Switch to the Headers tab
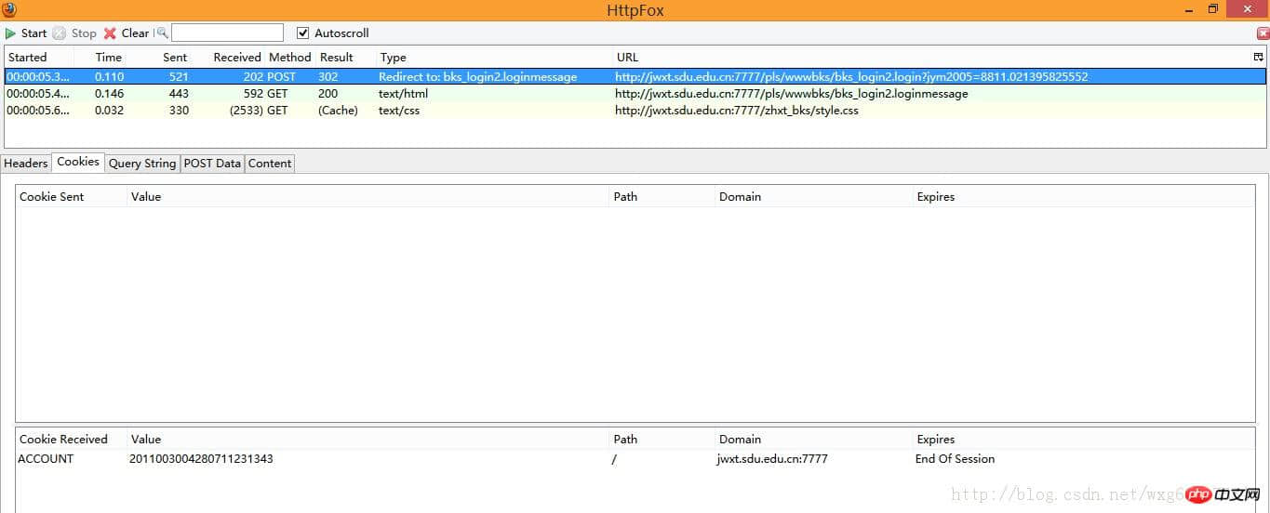The height and width of the screenshot is (513, 1270). click(26, 164)
